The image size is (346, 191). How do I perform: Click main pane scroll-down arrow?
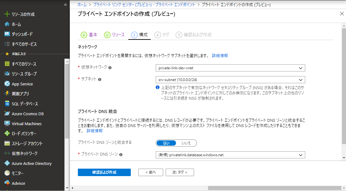[344, 158]
